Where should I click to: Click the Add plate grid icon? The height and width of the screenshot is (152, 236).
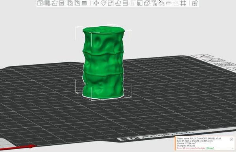pos(47,3)
